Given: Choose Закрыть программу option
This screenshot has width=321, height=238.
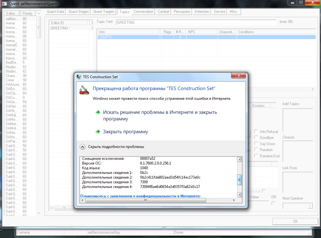Looking at the screenshot, I should point(126,132).
